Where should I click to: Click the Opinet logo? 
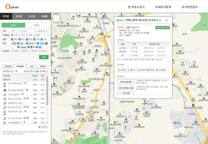[12, 7]
